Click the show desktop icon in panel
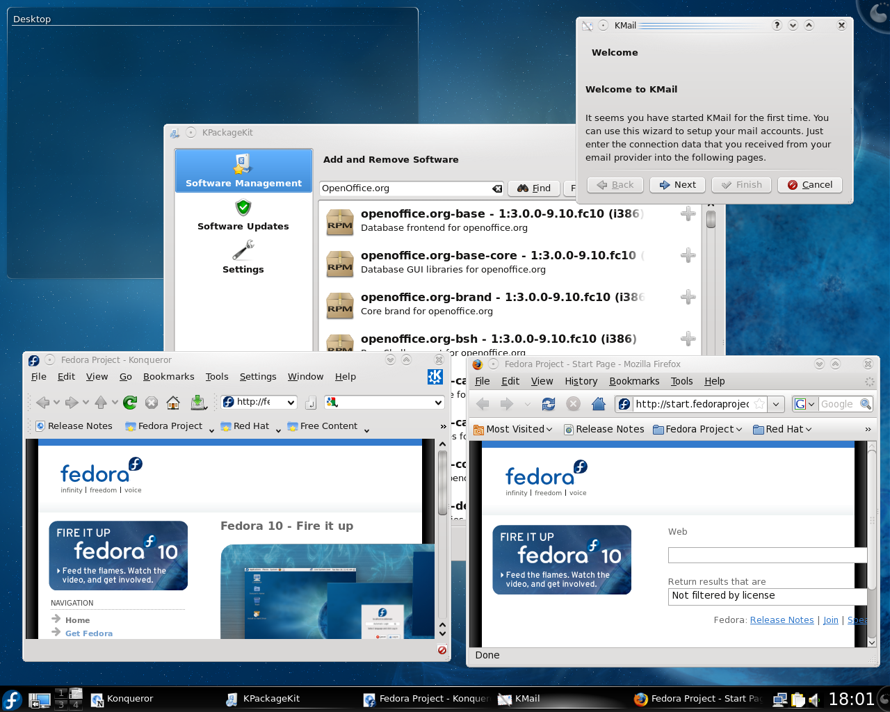 tap(40, 700)
